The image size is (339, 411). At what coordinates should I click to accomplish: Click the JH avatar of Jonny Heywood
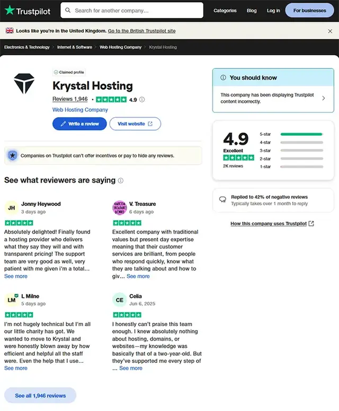coord(11,208)
